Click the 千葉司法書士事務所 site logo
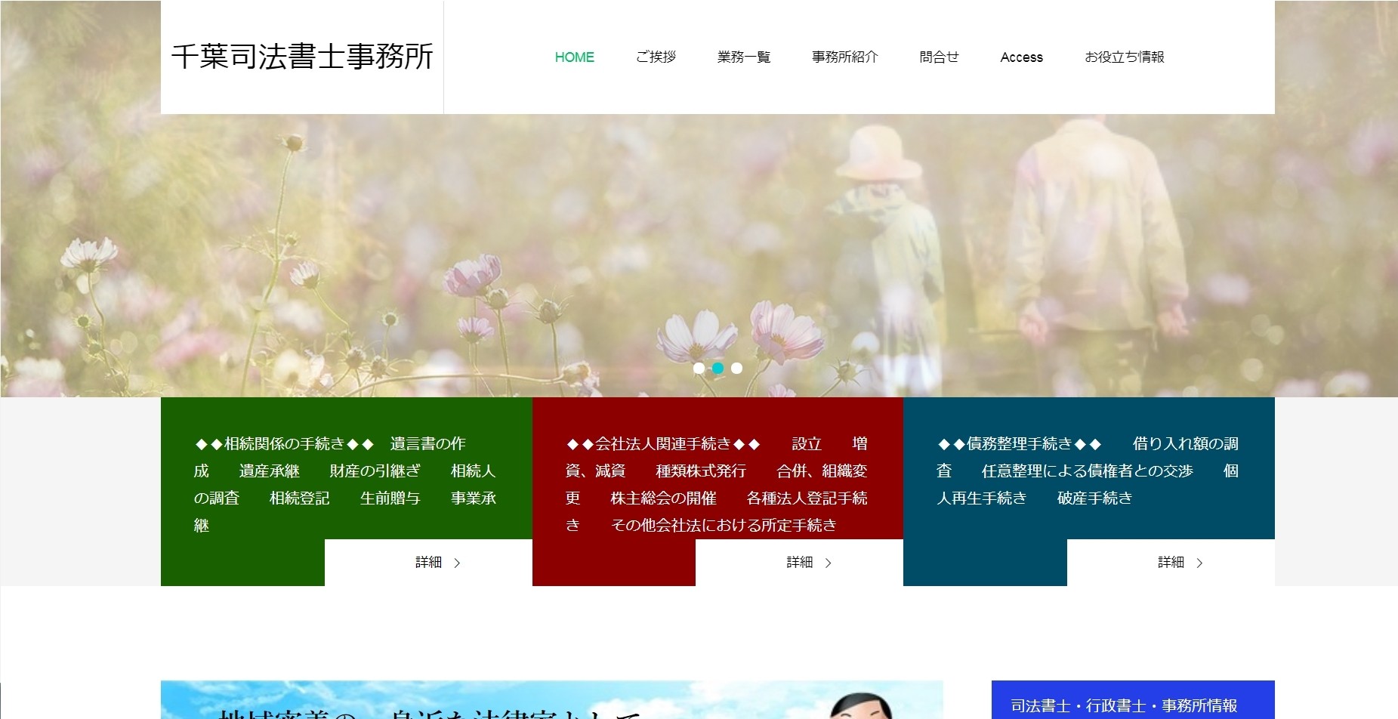The width and height of the screenshot is (1398, 719). [x=302, y=57]
